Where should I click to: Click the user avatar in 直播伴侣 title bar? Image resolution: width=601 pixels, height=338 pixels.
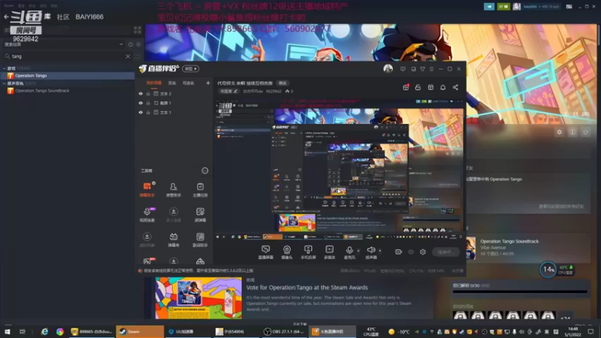[x=388, y=69]
